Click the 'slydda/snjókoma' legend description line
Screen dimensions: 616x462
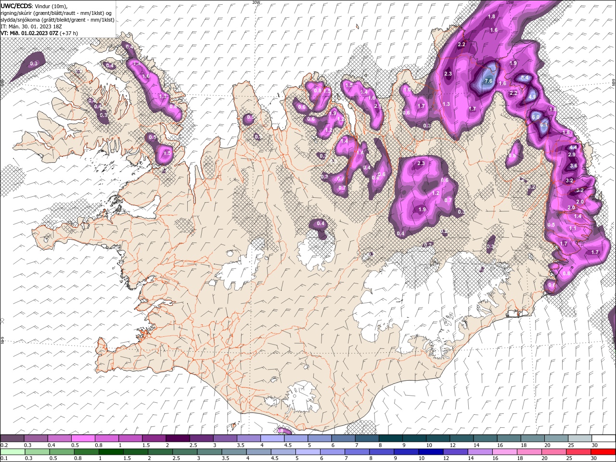[x=58, y=20]
